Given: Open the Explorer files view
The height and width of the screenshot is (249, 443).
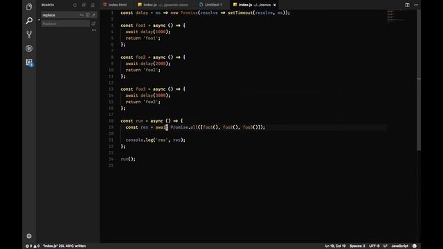Looking at the screenshot, I should click(29, 7).
